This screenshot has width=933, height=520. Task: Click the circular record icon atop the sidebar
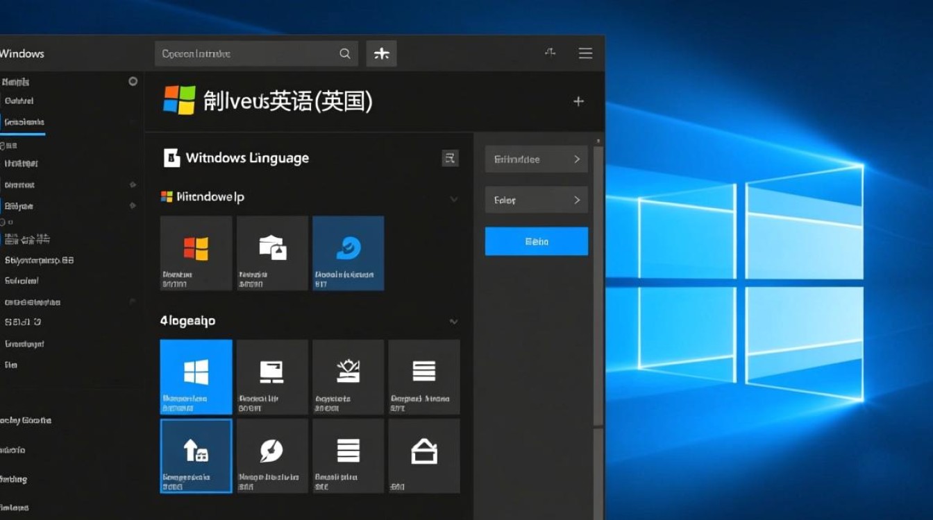tap(133, 81)
